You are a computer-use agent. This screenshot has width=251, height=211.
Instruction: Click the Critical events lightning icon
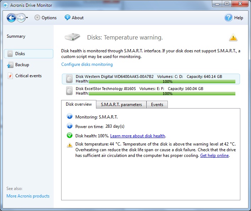tap(10, 76)
